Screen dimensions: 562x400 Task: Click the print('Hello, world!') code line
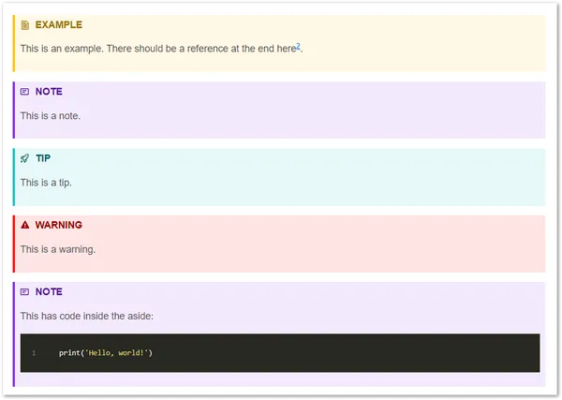[x=105, y=353]
